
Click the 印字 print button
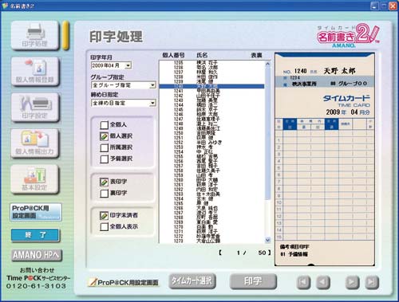tap(253, 281)
